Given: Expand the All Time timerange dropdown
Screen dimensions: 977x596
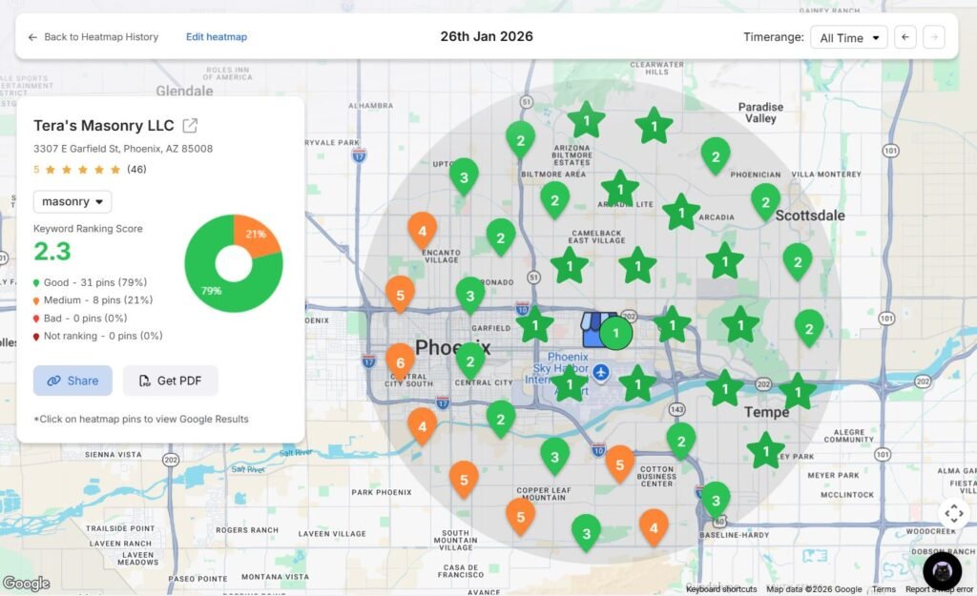Looking at the screenshot, I should point(848,37).
